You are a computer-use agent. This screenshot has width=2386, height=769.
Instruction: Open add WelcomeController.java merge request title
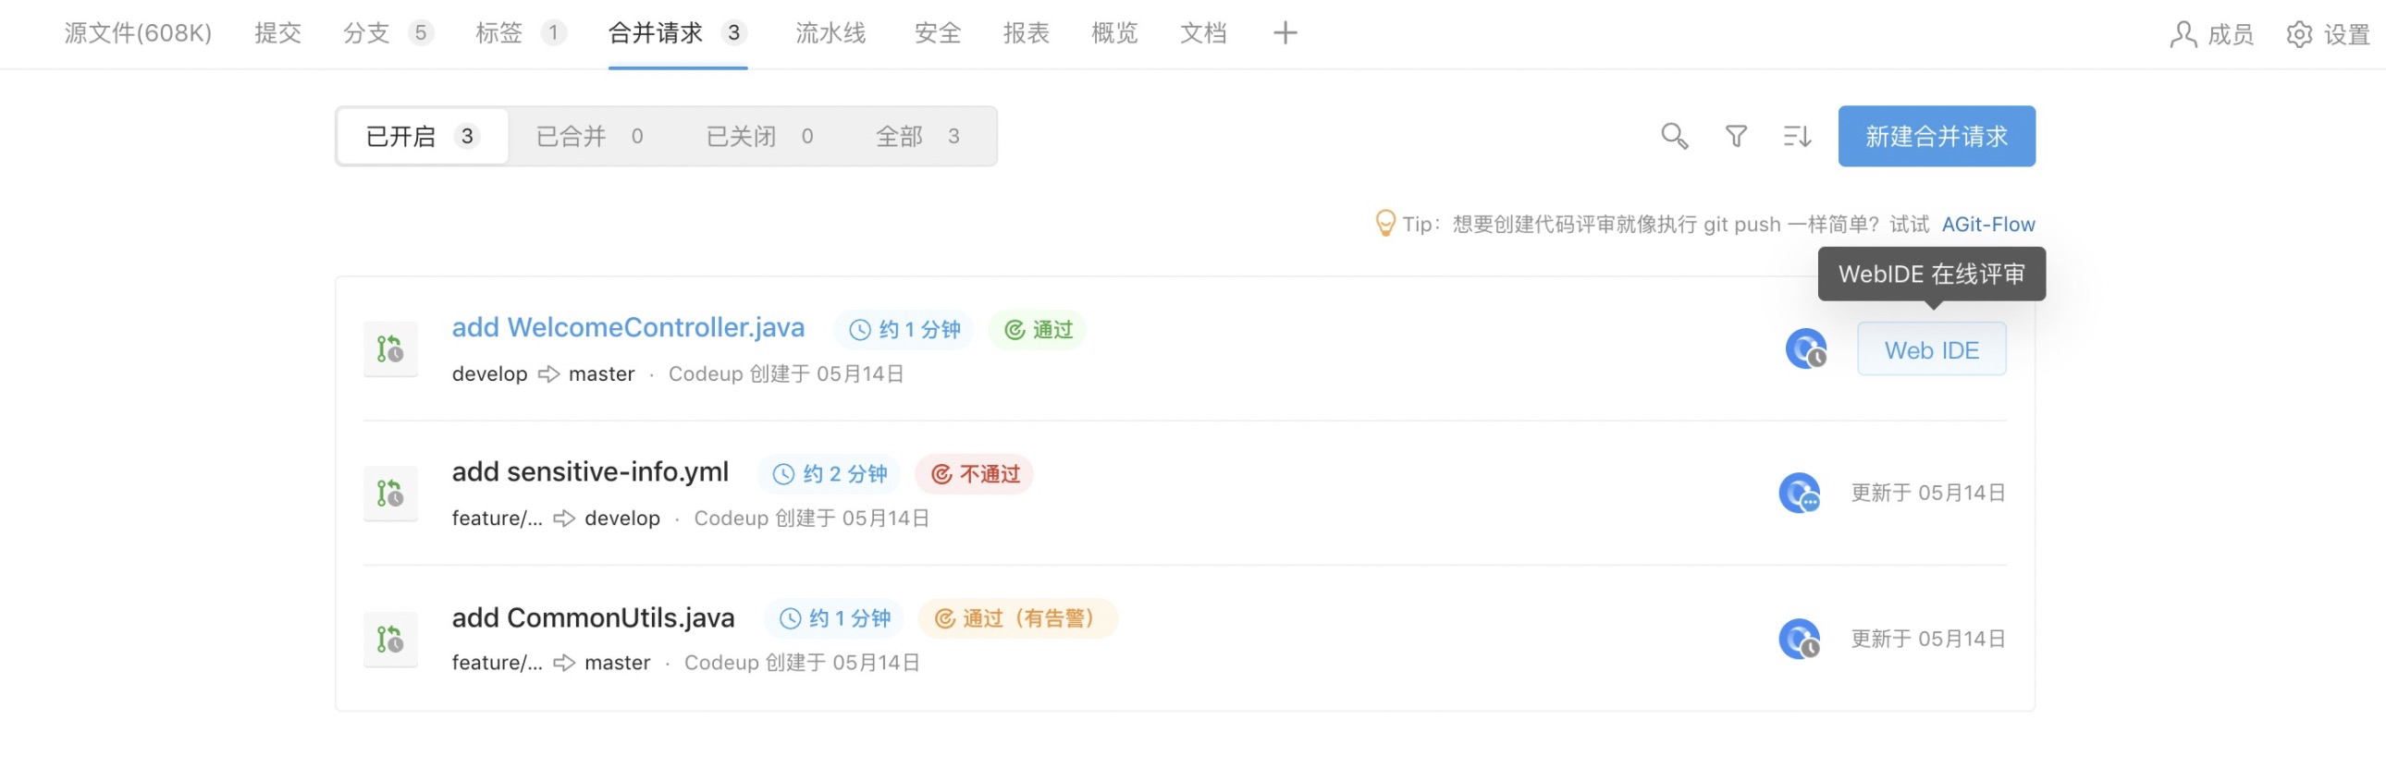[628, 327]
